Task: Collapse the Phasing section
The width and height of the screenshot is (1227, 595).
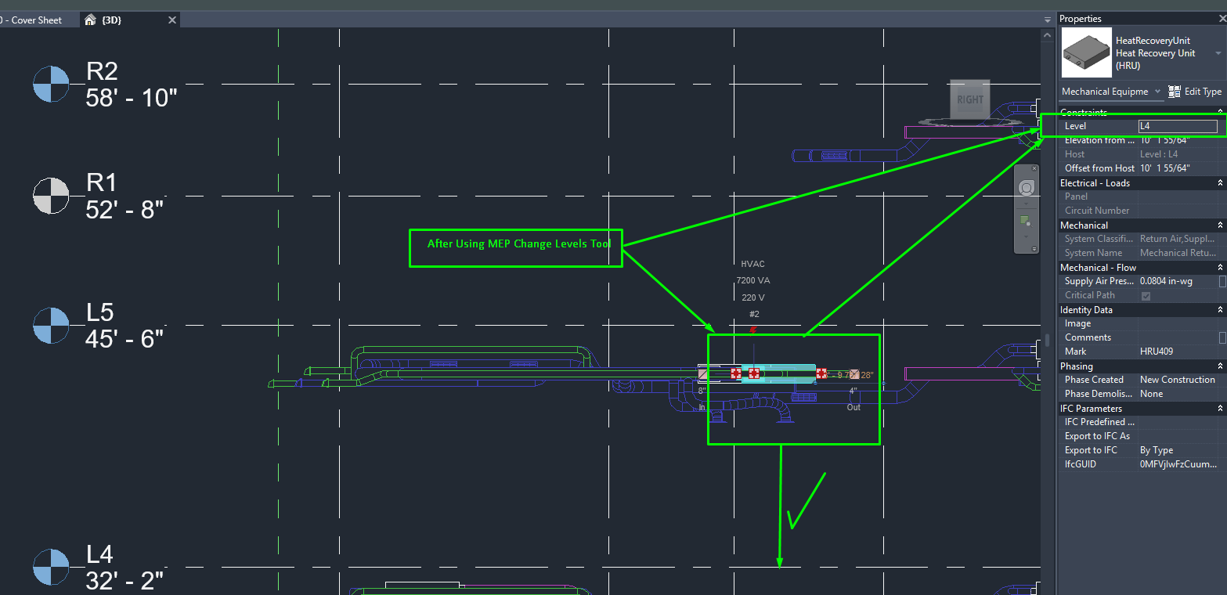Action: tap(1220, 366)
